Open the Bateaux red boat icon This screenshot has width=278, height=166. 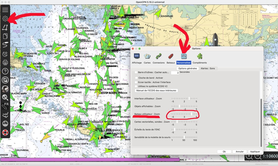click(170, 56)
